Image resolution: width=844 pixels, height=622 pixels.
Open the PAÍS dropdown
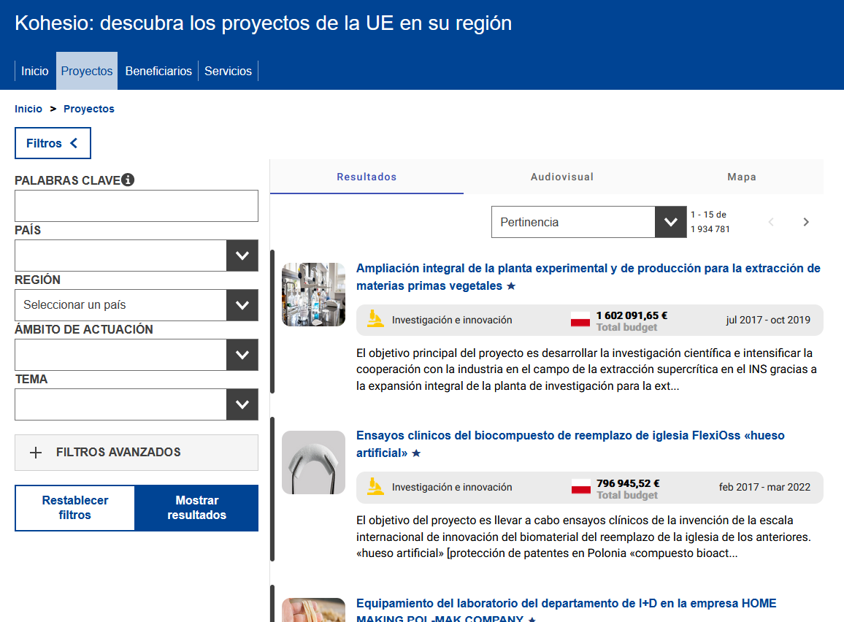[x=242, y=256]
